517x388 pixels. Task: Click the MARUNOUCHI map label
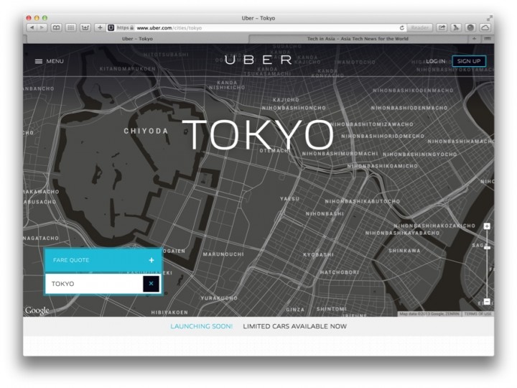(223, 254)
